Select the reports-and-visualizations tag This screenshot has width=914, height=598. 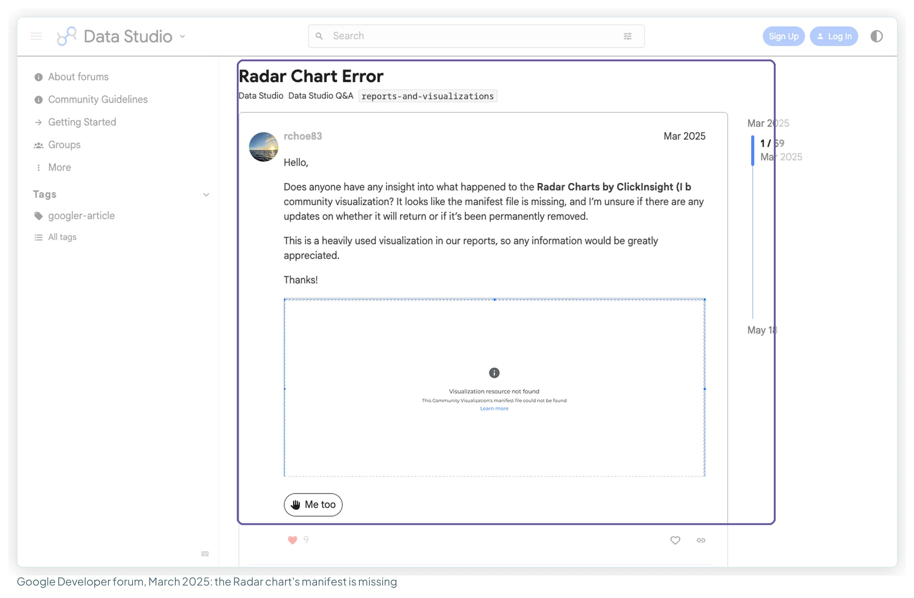click(x=428, y=96)
